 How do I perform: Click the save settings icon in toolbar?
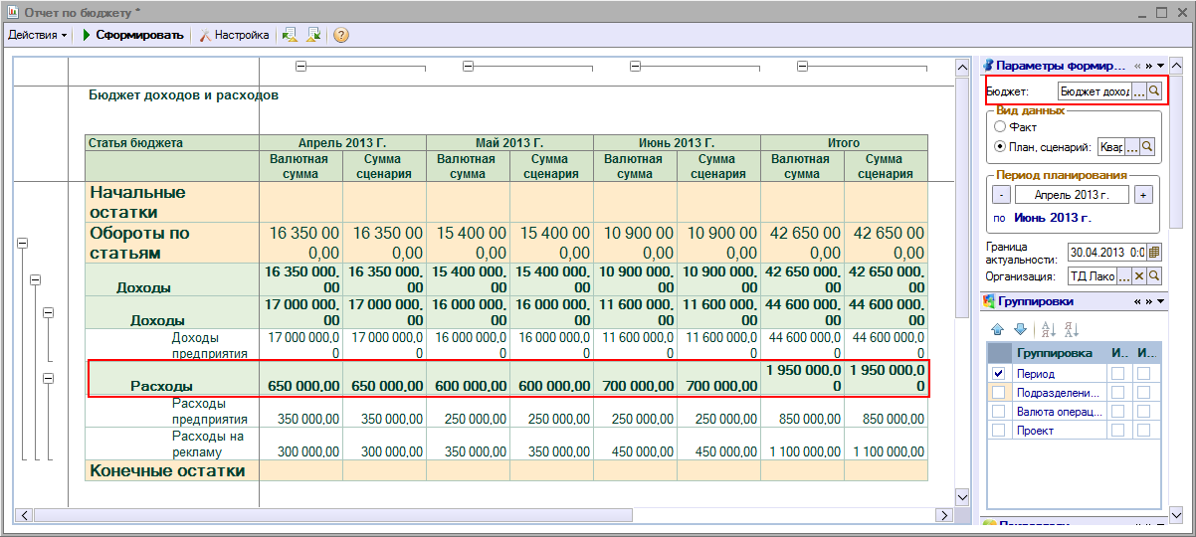click(x=313, y=35)
